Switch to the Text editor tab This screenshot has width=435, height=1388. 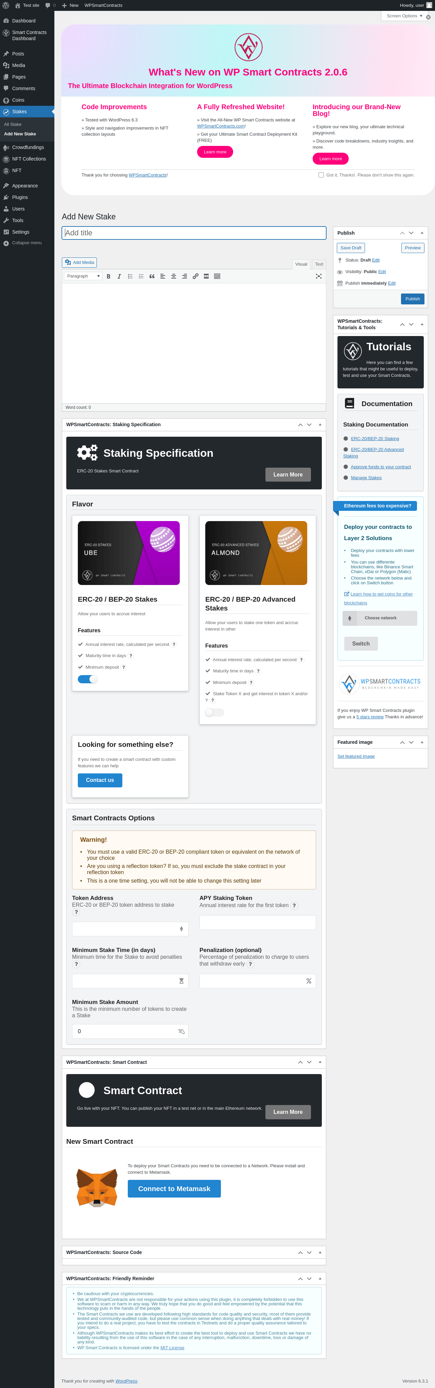click(x=319, y=265)
